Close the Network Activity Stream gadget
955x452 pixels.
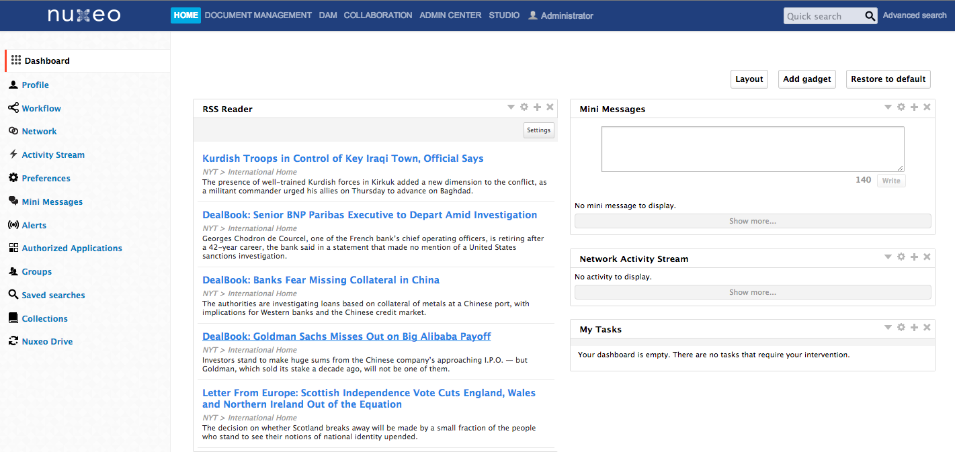tap(927, 257)
